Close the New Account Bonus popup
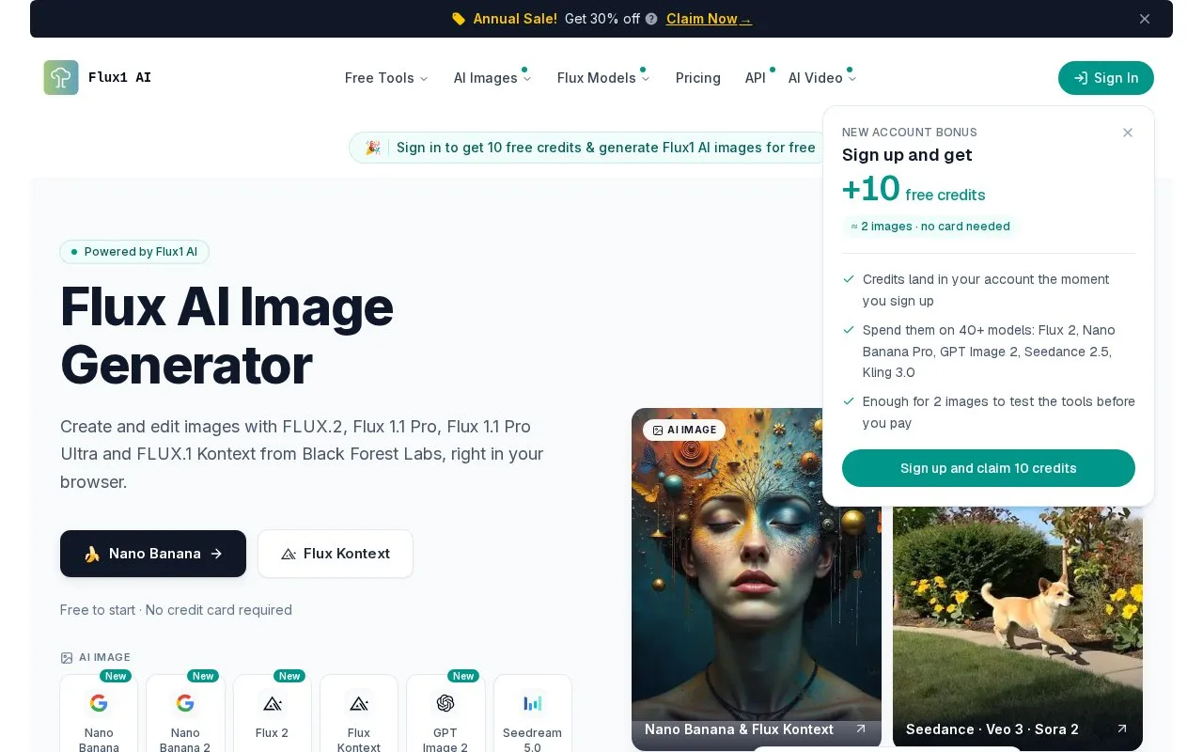The width and height of the screenshot is (1203, 752). pyautogui.click(x=1128, y=133)
